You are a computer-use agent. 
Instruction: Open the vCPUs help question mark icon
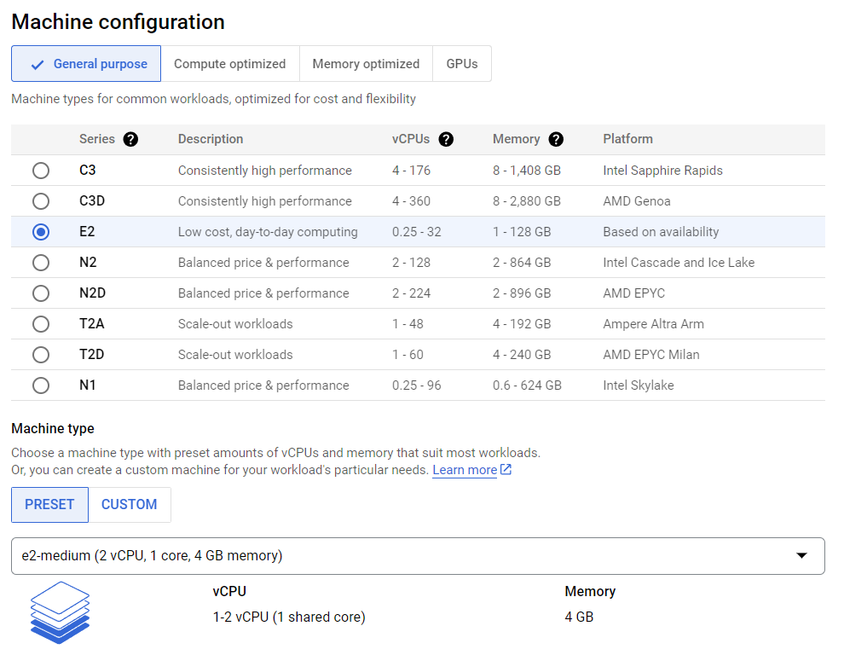(x=446, y=140)
